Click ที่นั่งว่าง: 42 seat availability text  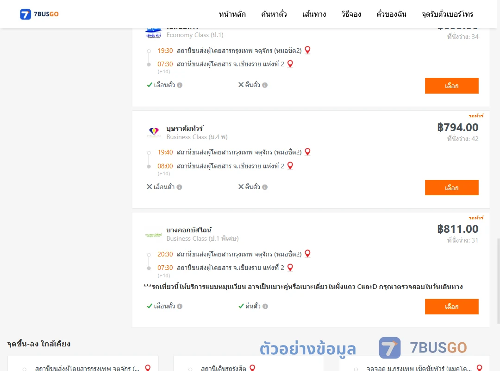coord(462,139)
